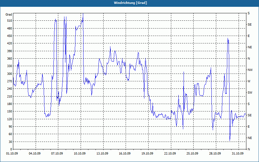
Task: Select the 30 value on the left axis
Action: [10, 142]
